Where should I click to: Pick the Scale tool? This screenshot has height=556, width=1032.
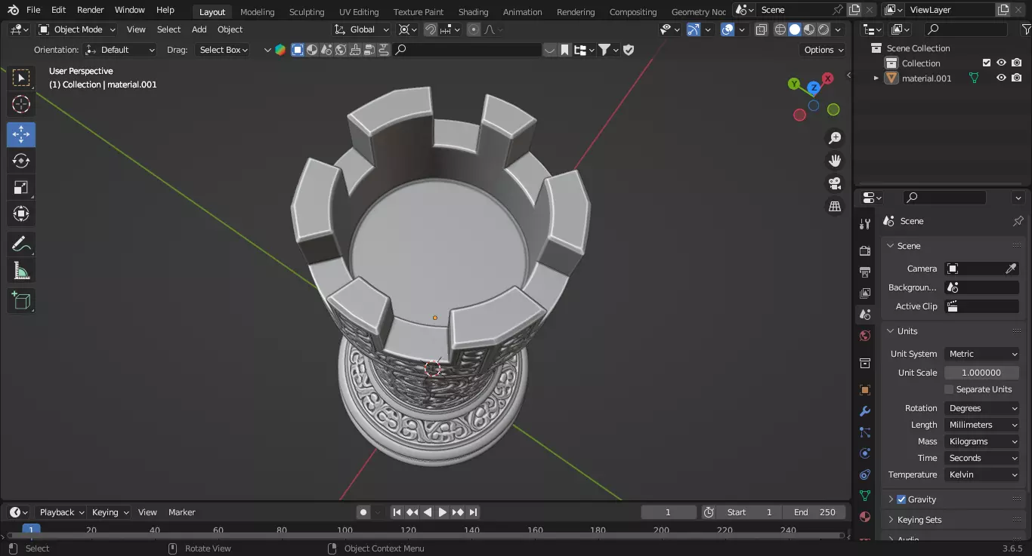(21, 187)
